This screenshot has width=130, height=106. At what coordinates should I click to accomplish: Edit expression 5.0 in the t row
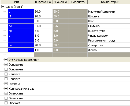coord(43,21)
